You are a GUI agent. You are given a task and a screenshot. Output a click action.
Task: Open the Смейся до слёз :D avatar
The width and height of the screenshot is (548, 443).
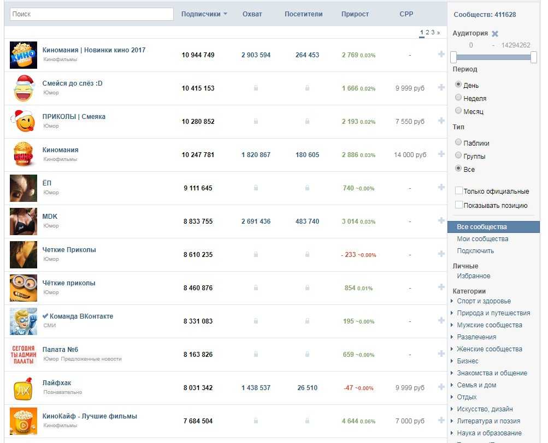click(x=23, y=88)
